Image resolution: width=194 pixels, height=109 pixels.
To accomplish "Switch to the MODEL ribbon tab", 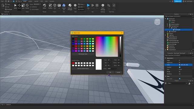I will point(30,1).
